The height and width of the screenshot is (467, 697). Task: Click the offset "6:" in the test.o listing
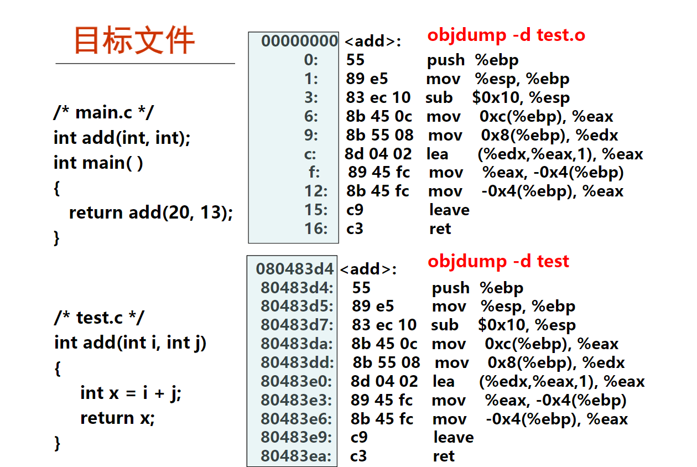tap(311, 116)
